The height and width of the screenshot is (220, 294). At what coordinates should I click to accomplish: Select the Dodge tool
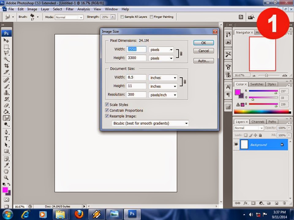[6, 124]
